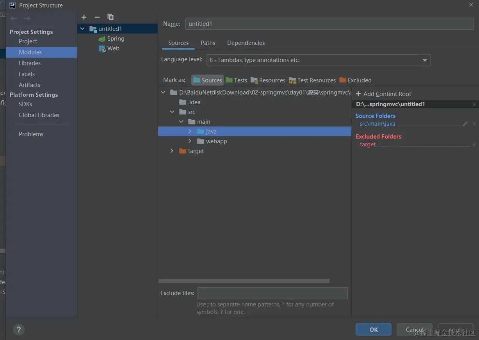Open Modules settings section
Image resolution: width=479 pixels, height=340 pixels.
click(x=41, y=52)
